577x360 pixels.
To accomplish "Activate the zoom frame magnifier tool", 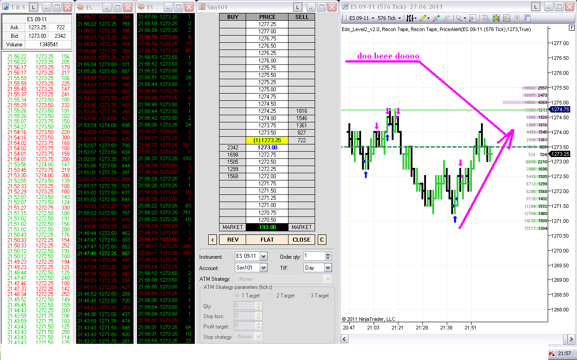I will [x=472, y=18].
